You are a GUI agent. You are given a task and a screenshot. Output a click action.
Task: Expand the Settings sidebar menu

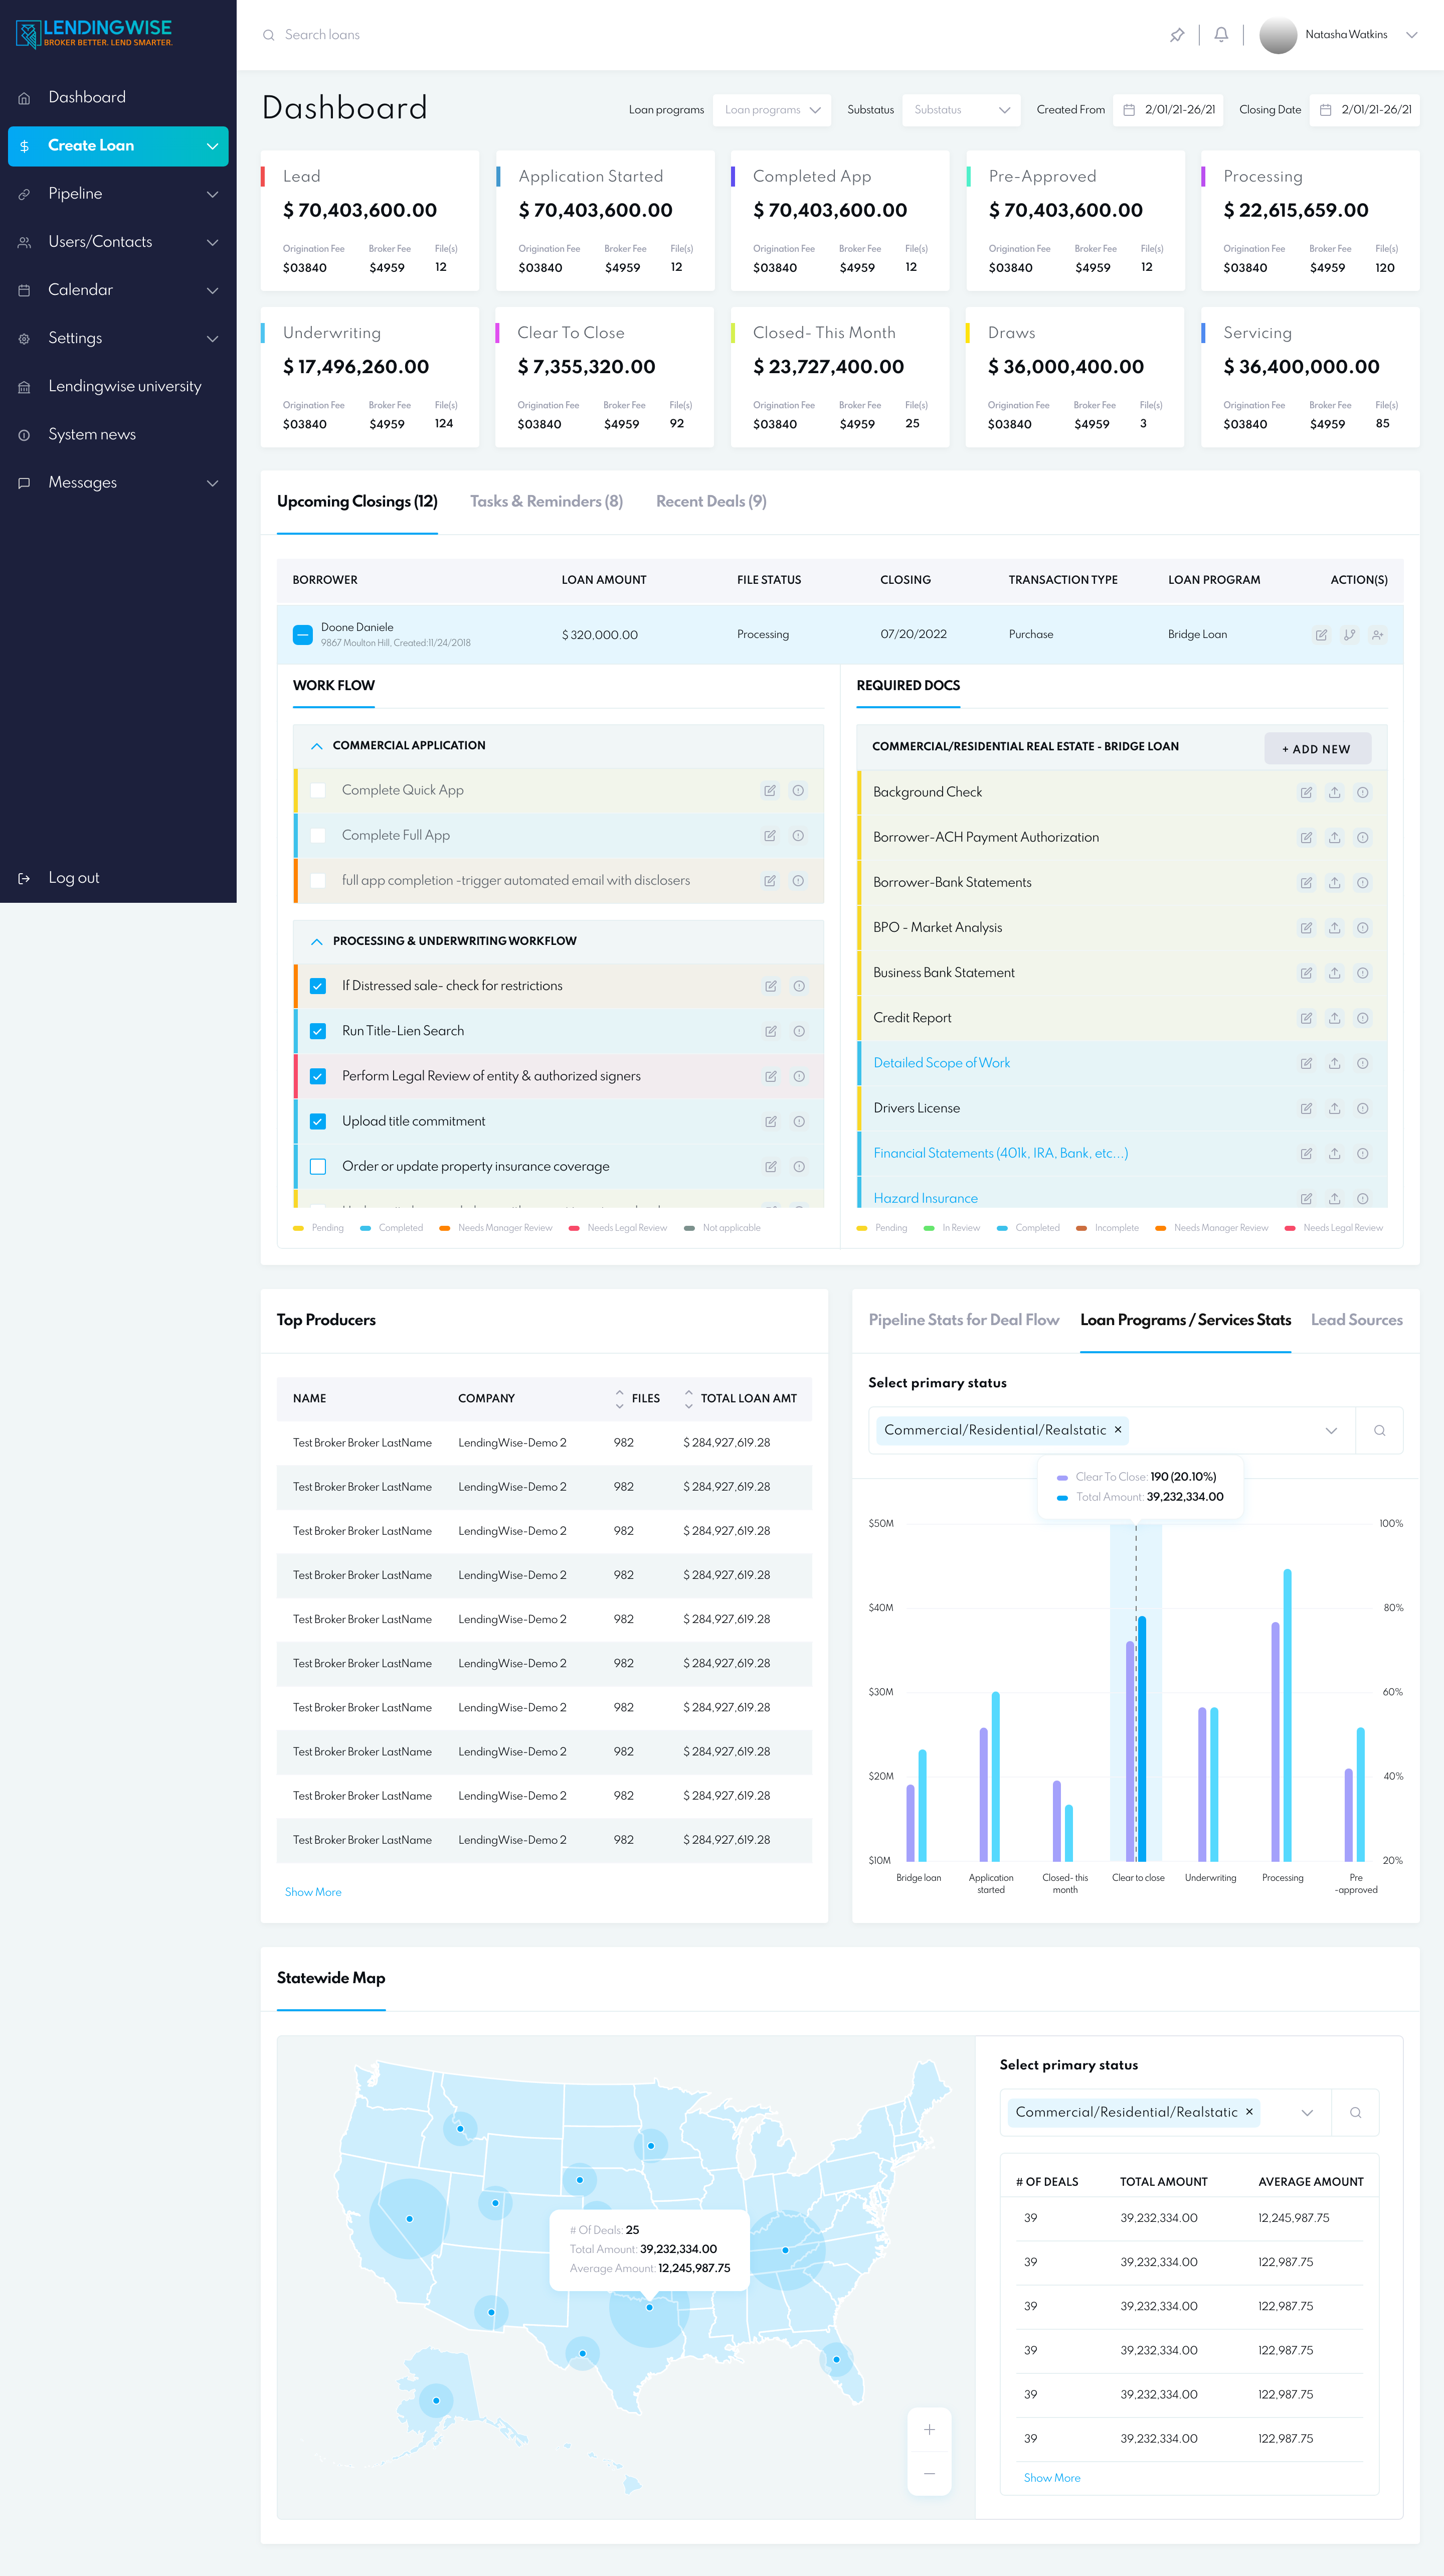pyautogui.click(x=212, y=339)
